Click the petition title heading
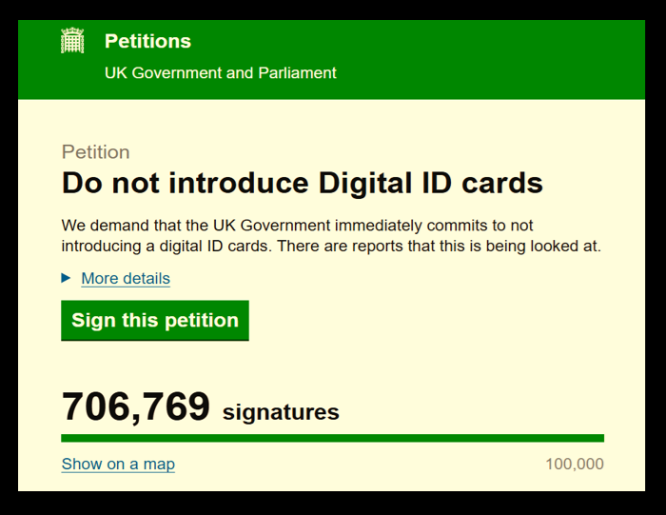Viewport: 666px width, 515px height. click(x=302, y=183)
